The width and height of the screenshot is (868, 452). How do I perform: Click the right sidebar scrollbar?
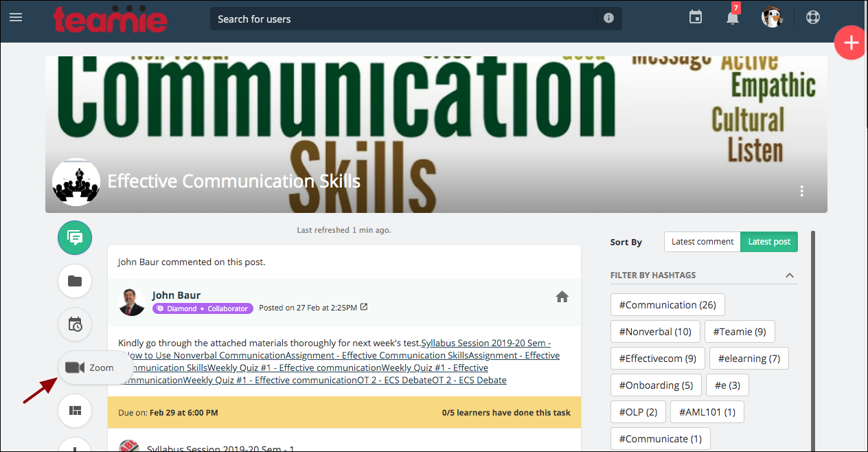click(813, 340)
